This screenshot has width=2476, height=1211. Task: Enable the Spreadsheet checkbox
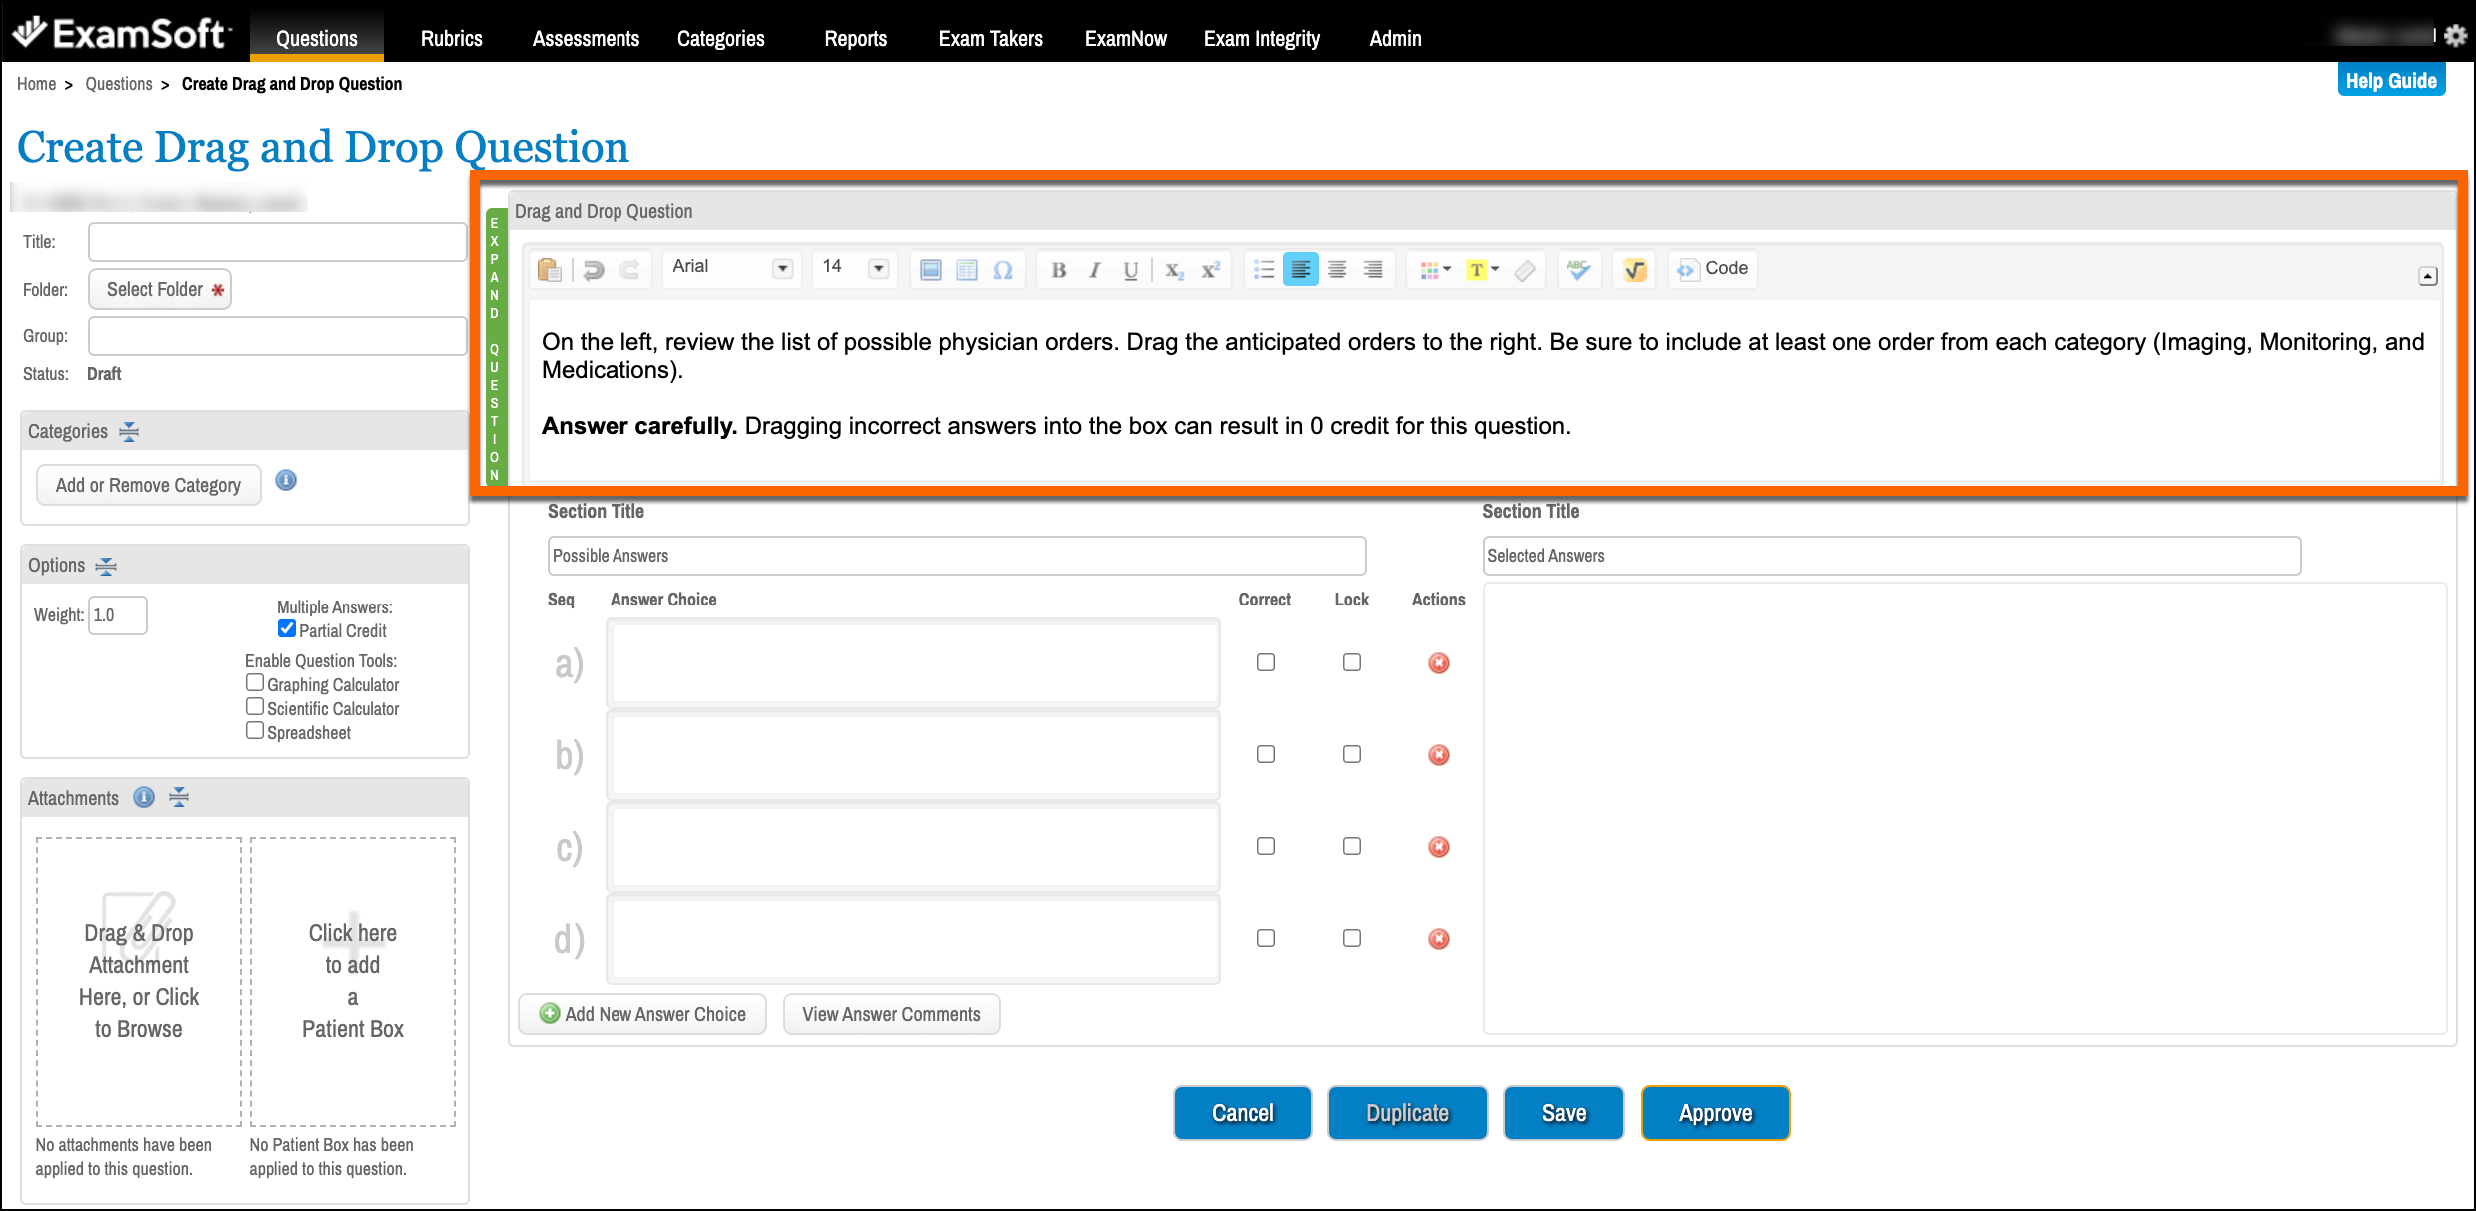coord(255,731)
